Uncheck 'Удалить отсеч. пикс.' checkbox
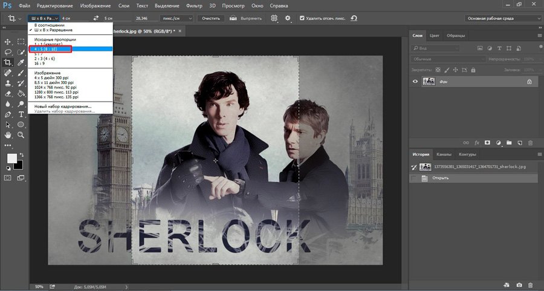Viewport: 544px width, 291px height. (302, 18)
